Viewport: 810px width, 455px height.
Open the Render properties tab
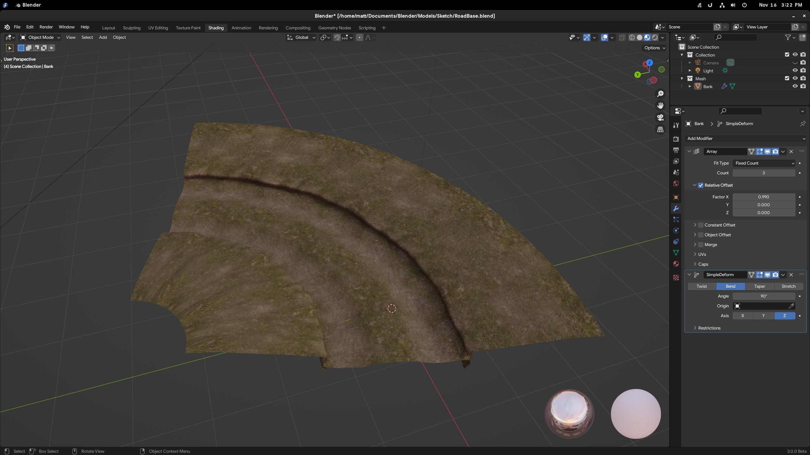[x=676, y=139]
